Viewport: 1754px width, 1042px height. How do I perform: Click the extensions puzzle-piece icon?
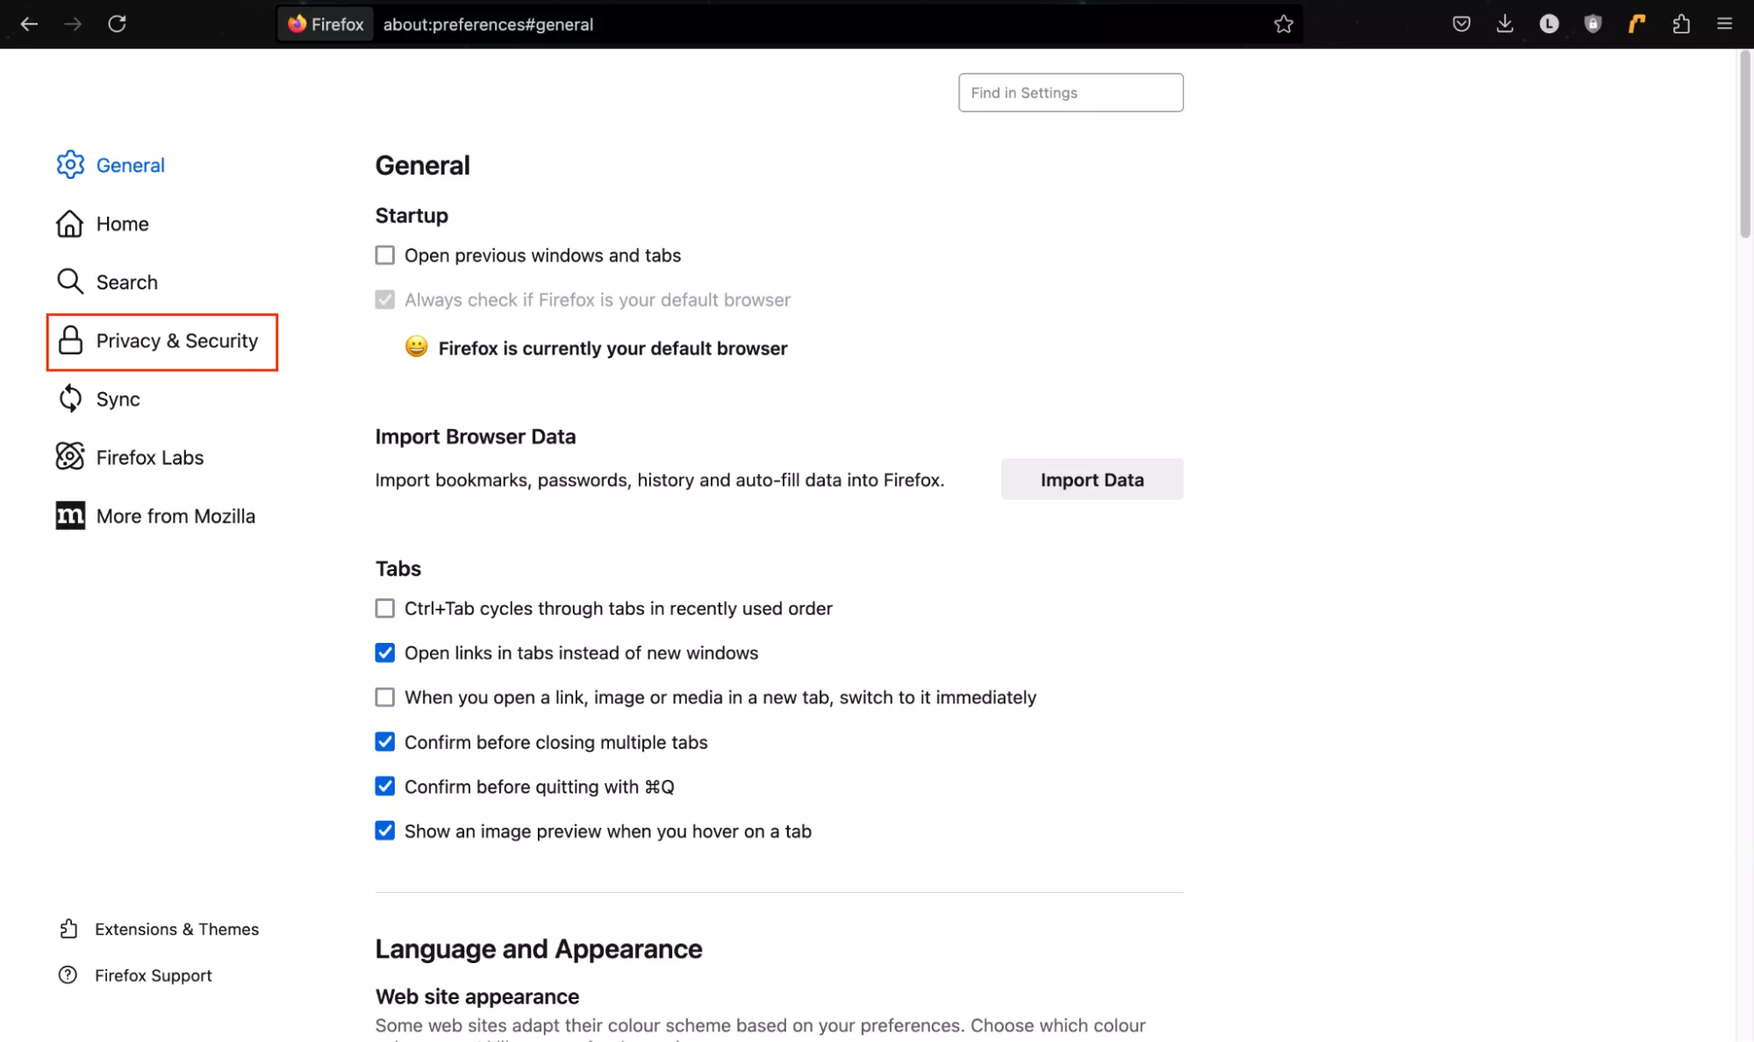click(1680, 24)
